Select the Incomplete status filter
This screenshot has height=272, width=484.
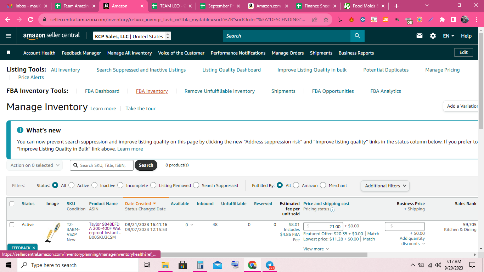tap(120, 185)
